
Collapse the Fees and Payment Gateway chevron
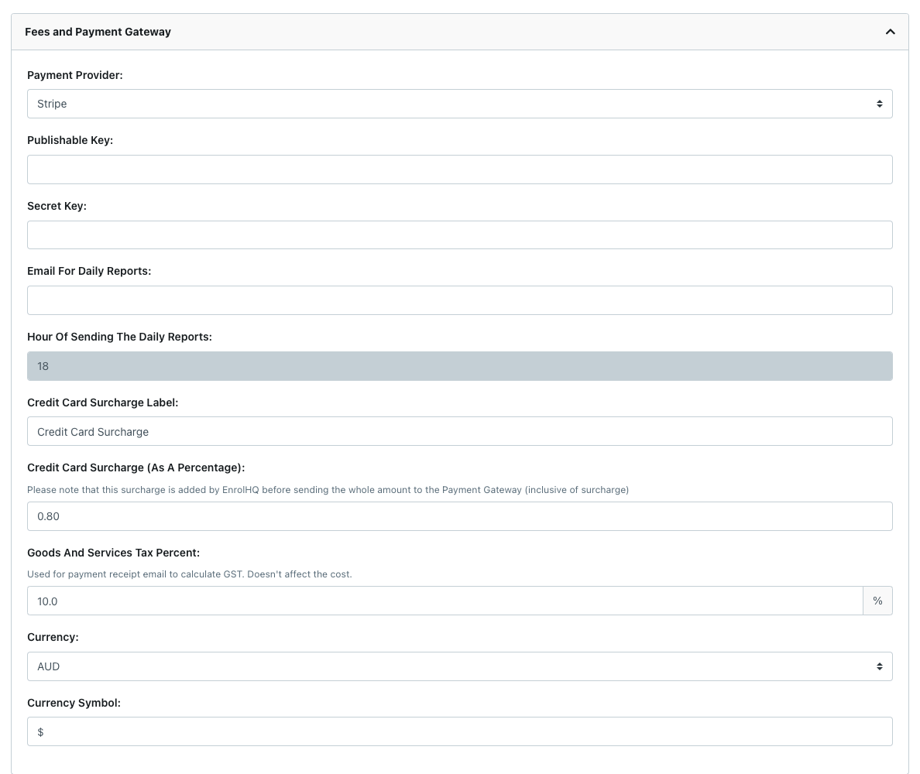(890, 32)
